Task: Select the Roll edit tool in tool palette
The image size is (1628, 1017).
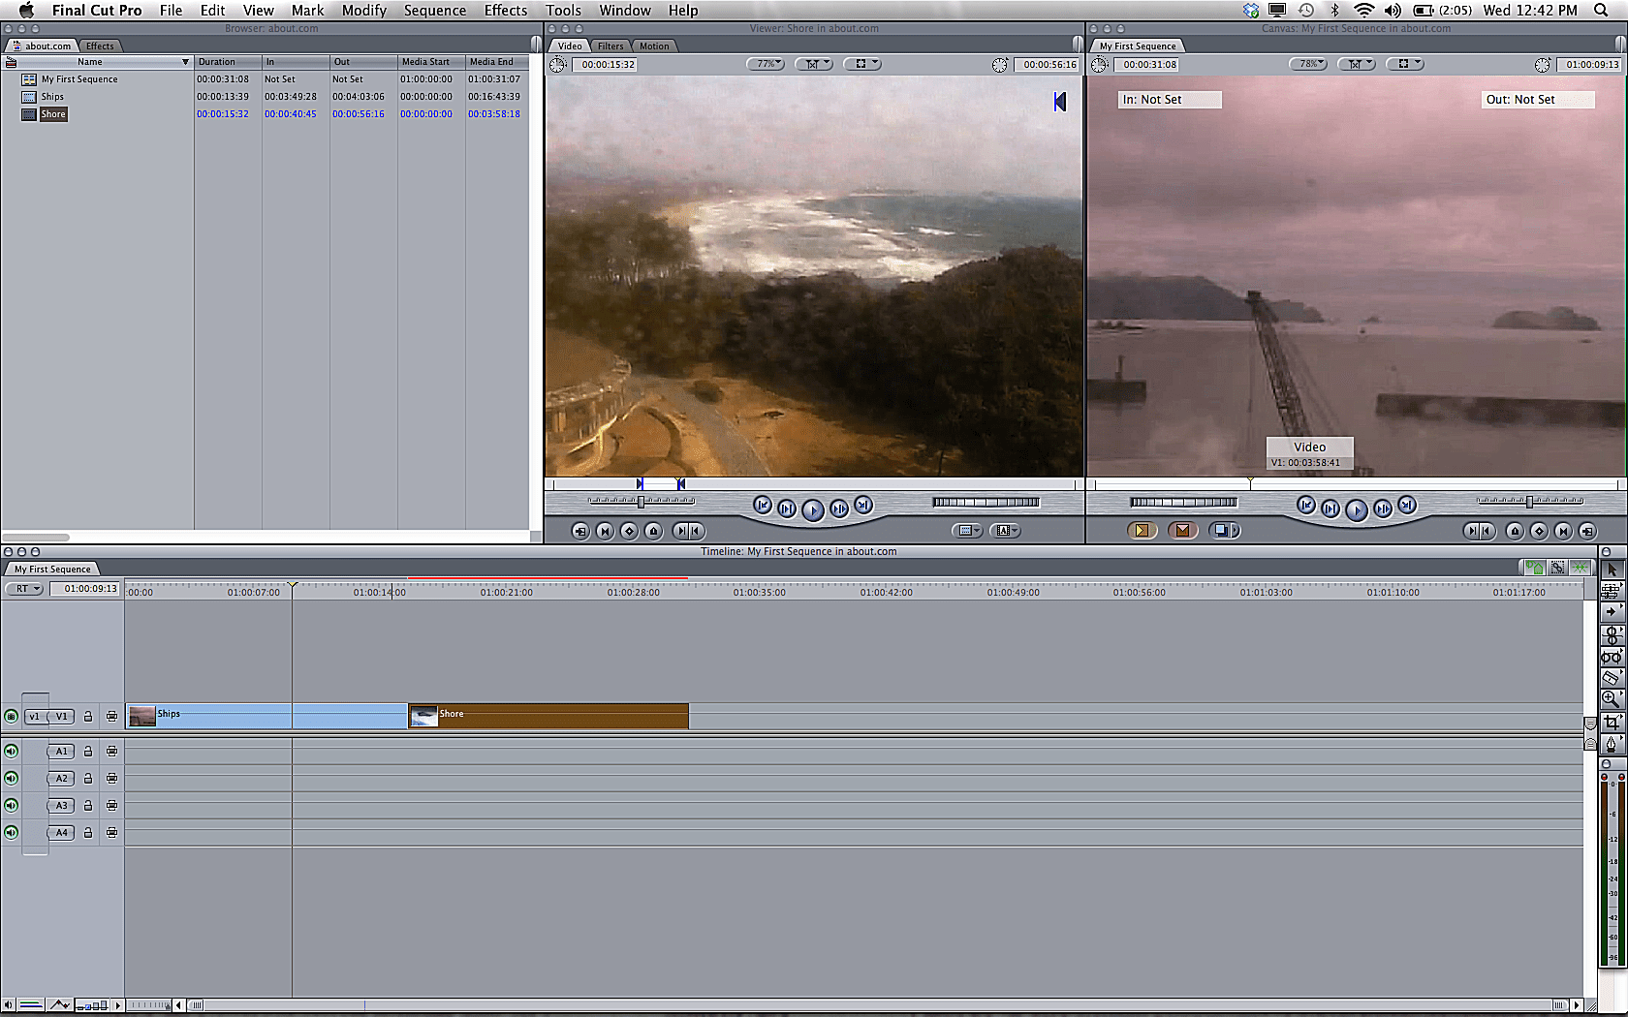Action: (x=1612, y=634)
